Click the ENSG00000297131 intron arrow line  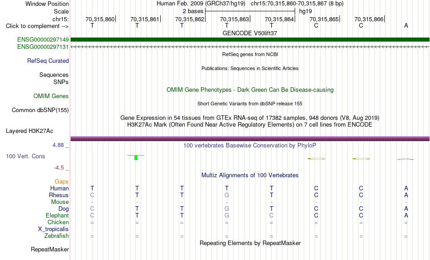click(x=250, y=47)
